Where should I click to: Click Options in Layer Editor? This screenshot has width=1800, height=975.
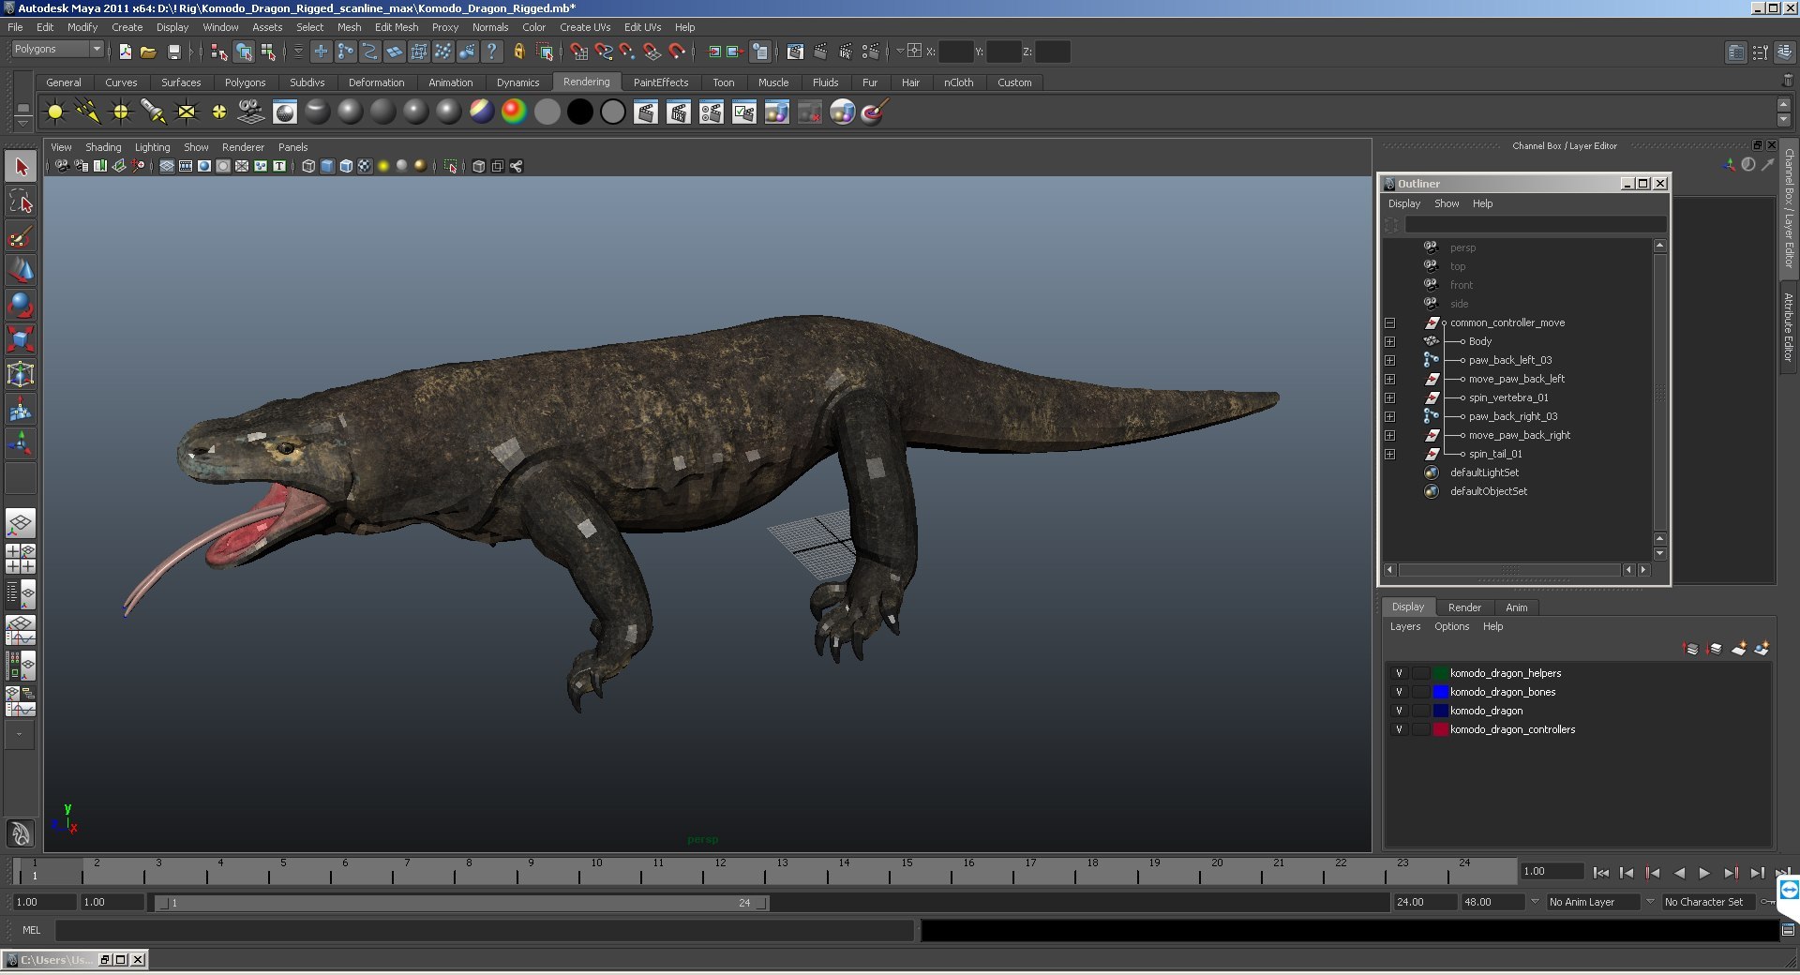click(1451, 626)
